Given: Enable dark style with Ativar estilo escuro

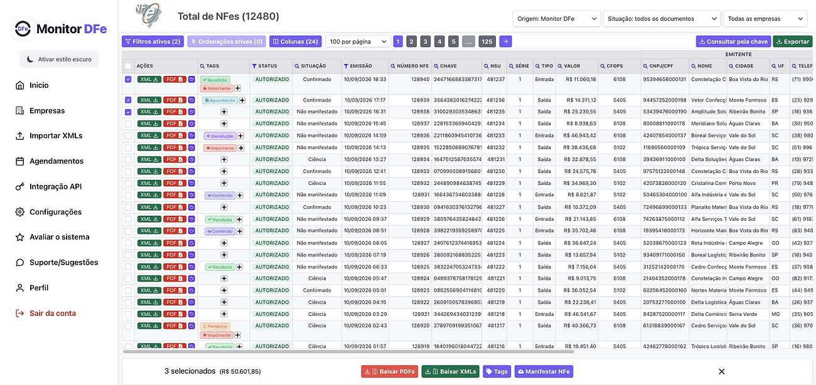Looking at the screenshot, I should point(59,60).
